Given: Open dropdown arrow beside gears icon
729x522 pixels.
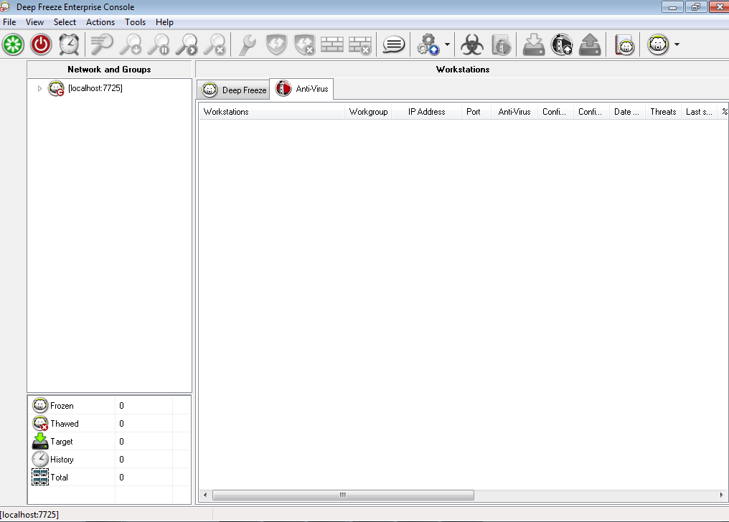Looking at the screenshot, I should click(x=448, y=44).
